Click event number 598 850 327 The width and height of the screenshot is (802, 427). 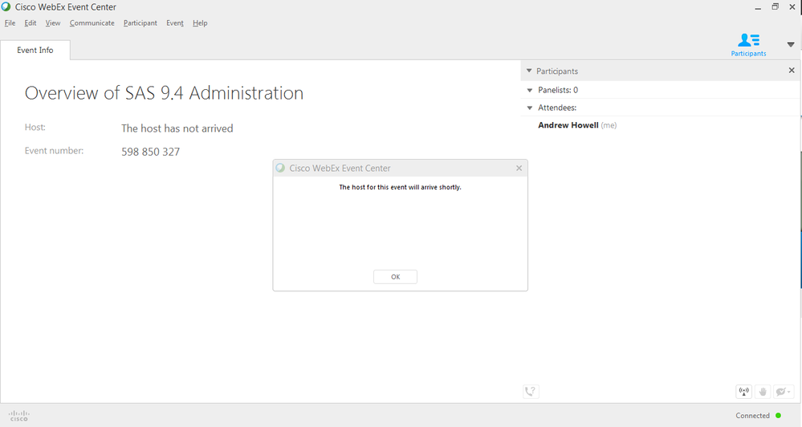150,152
